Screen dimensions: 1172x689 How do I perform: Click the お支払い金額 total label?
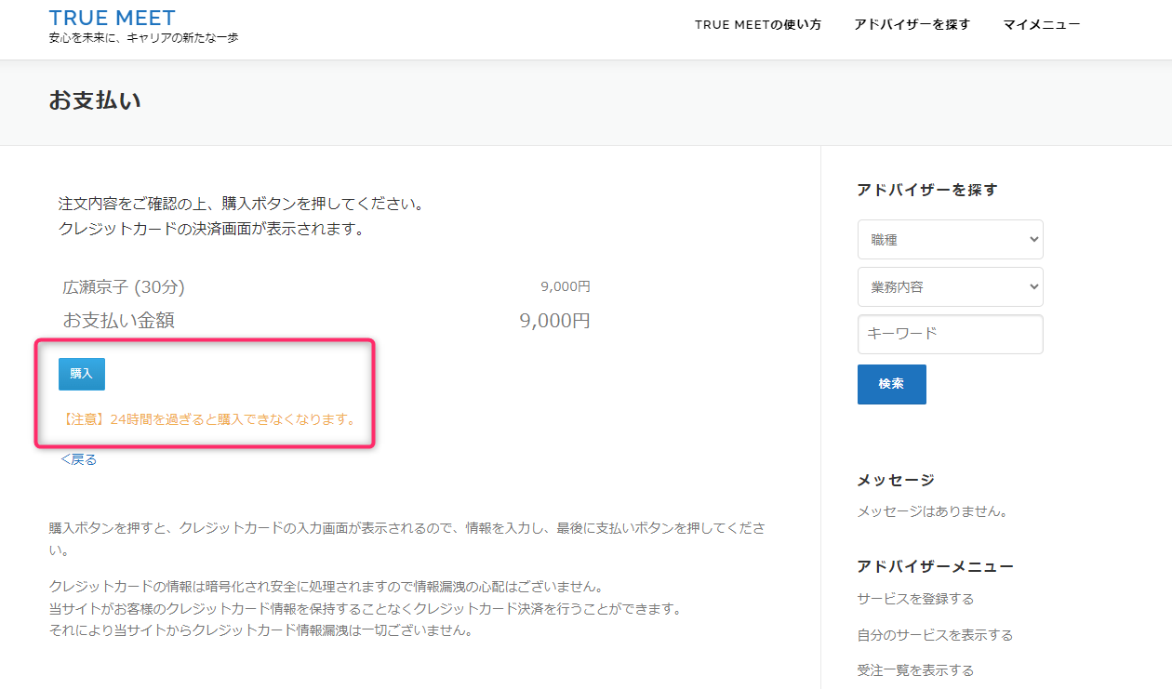pyautogui.click(x=118, y=321)
